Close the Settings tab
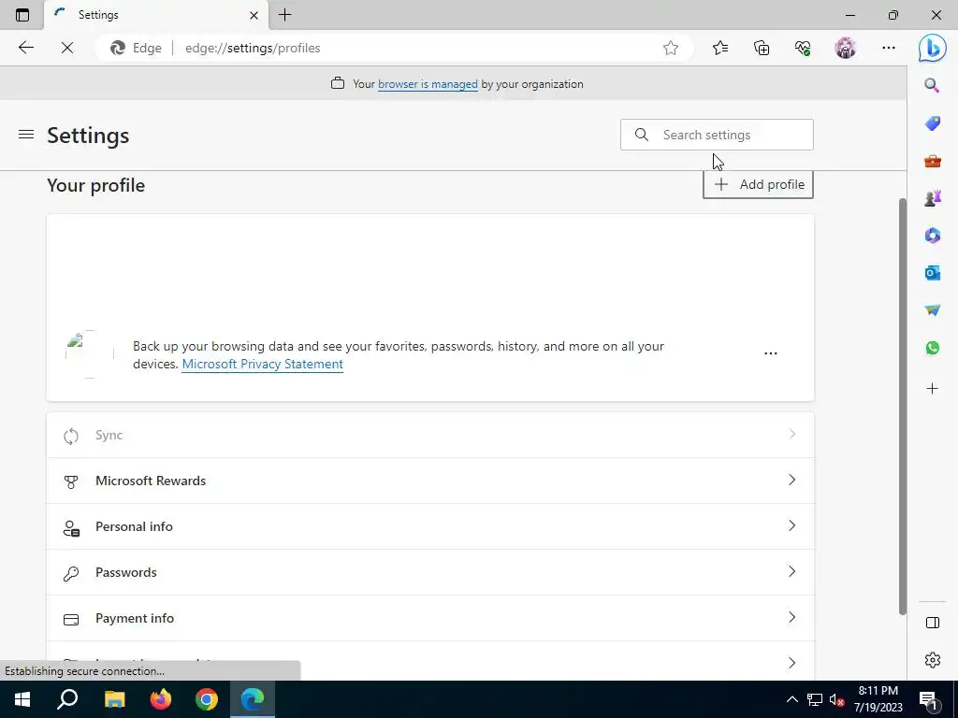 point(254,15)
